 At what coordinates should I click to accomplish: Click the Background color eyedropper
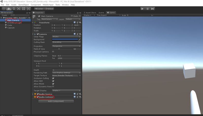coord(80,40)
